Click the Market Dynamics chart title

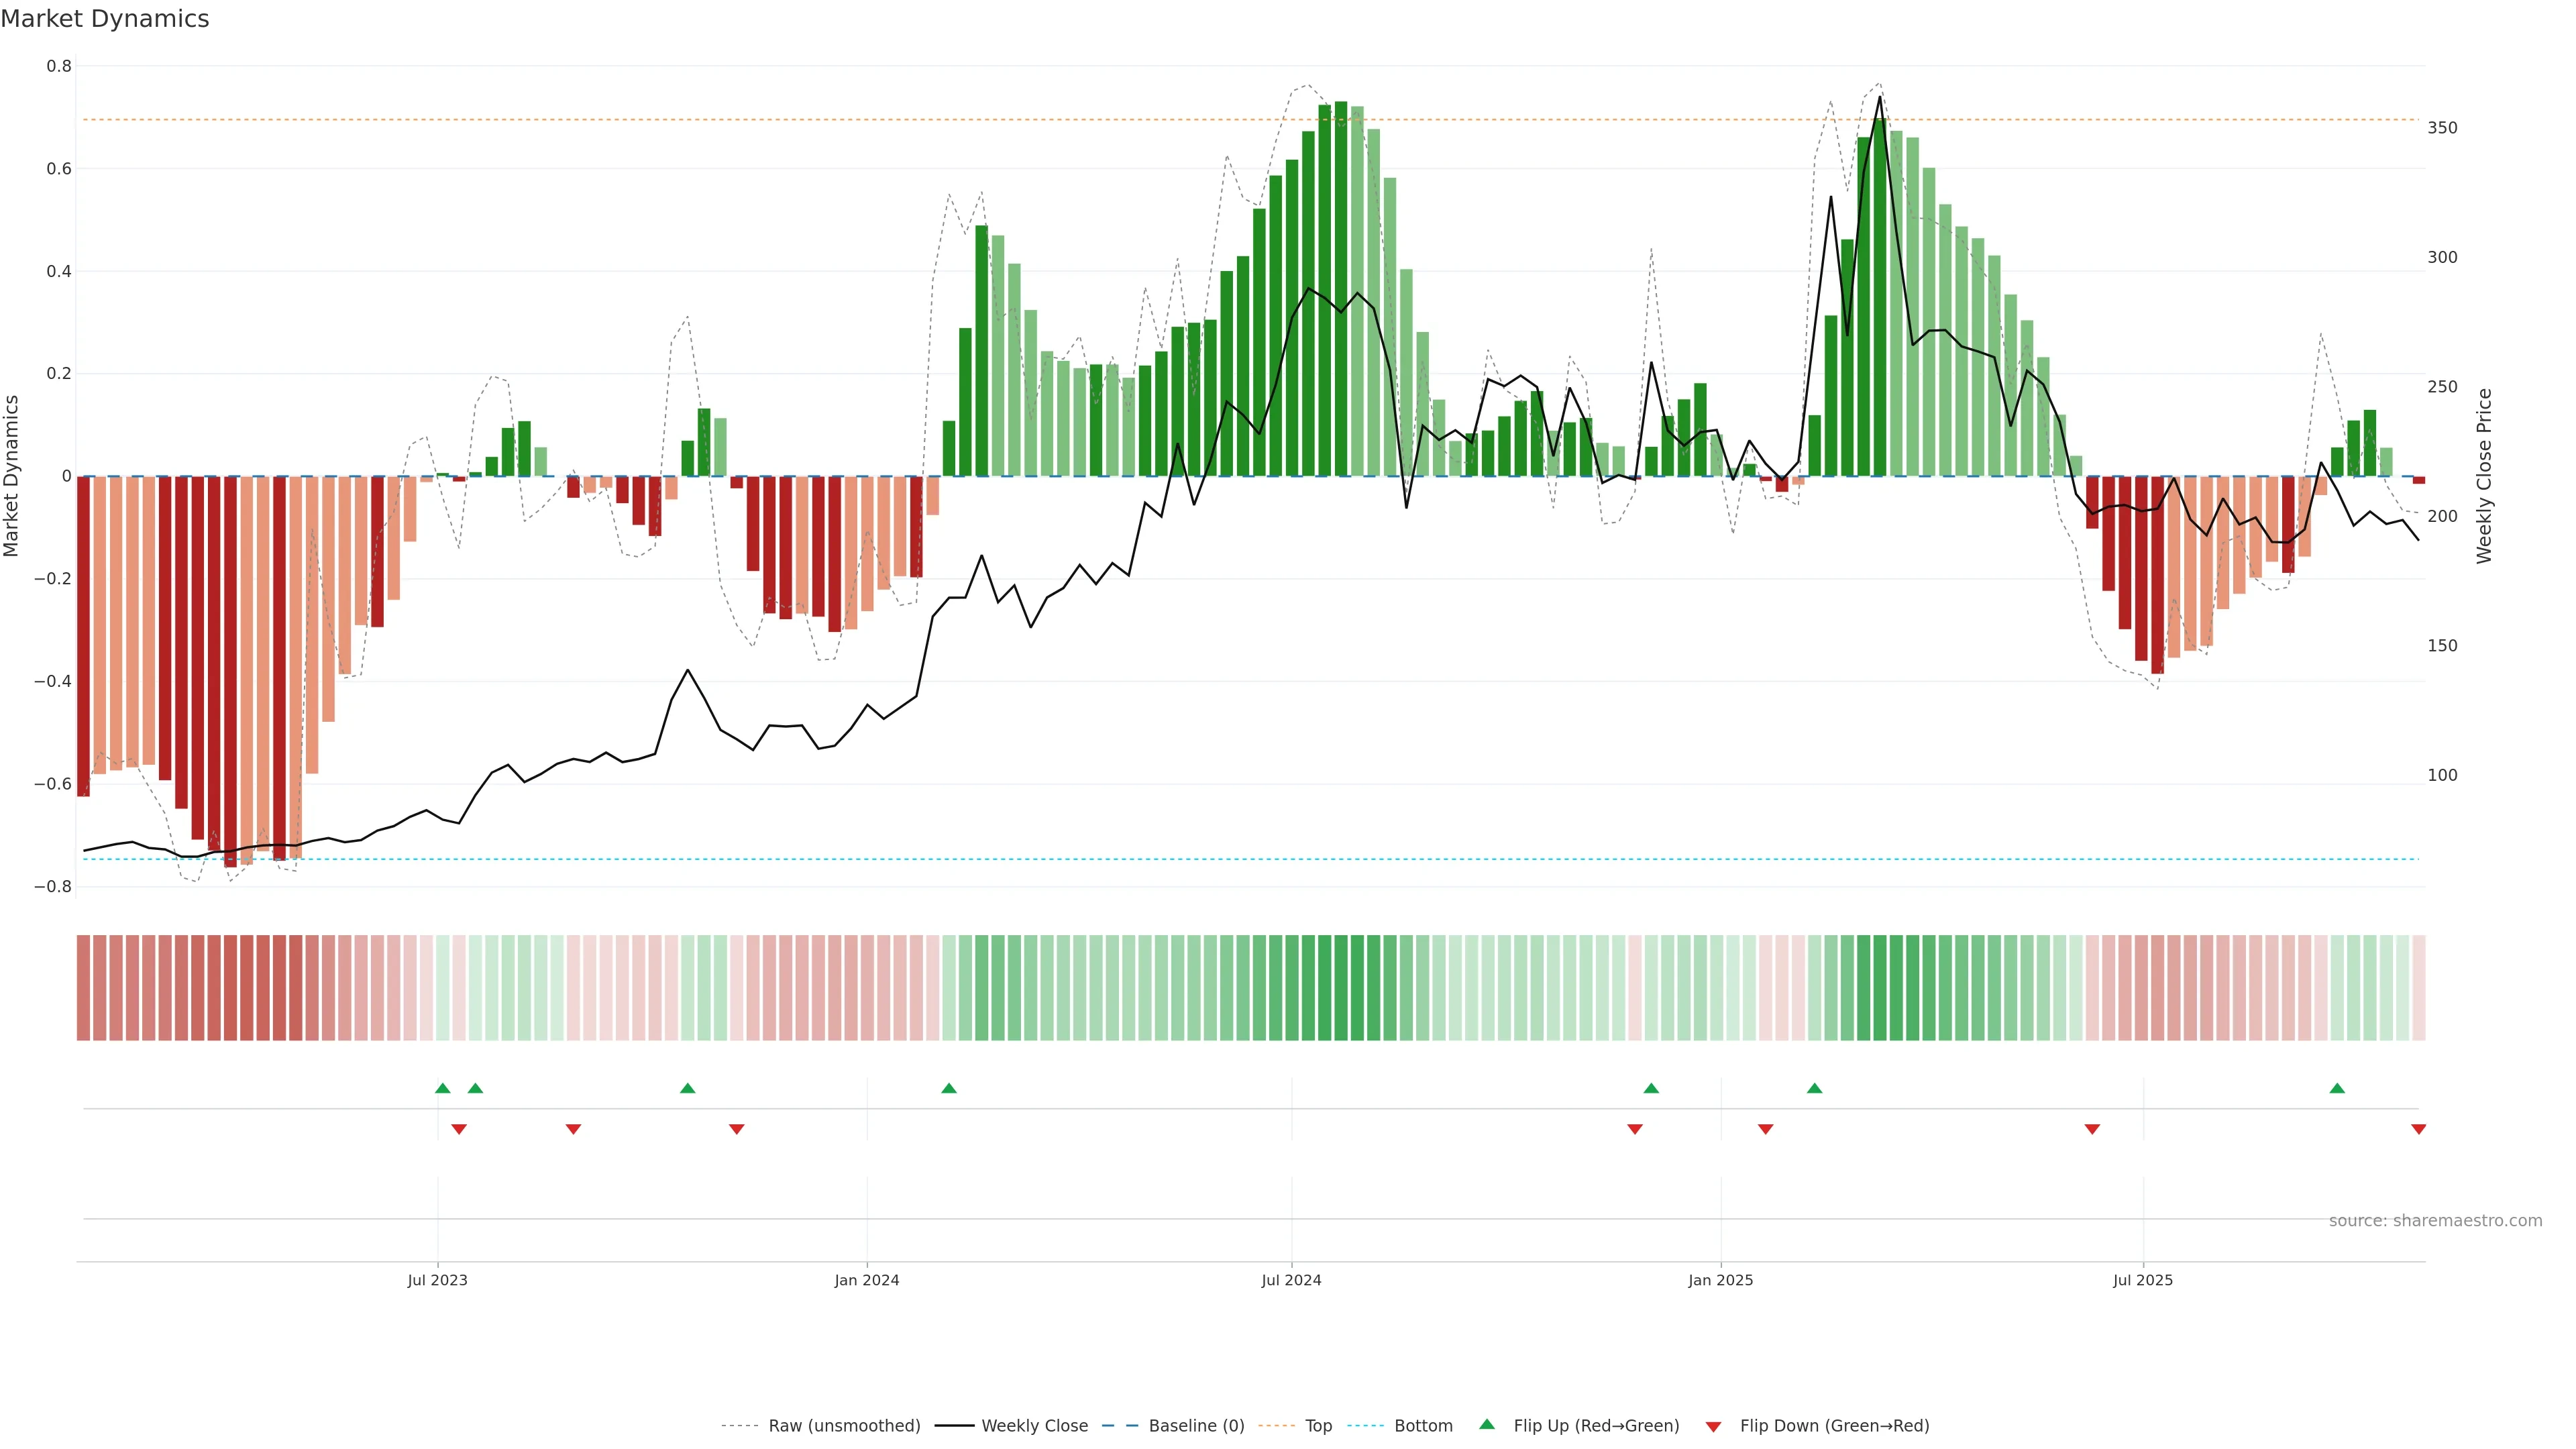[x=105, y=19]
